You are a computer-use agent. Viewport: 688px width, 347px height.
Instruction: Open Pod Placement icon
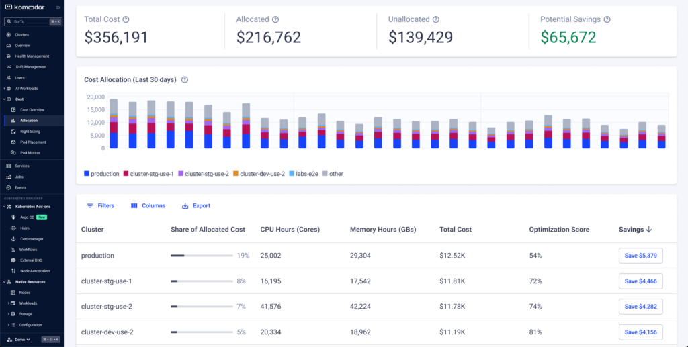13,142
